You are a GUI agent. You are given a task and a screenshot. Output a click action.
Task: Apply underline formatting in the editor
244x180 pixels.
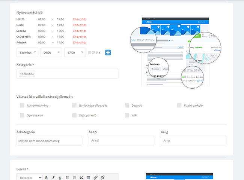click(x=60, y=177)
